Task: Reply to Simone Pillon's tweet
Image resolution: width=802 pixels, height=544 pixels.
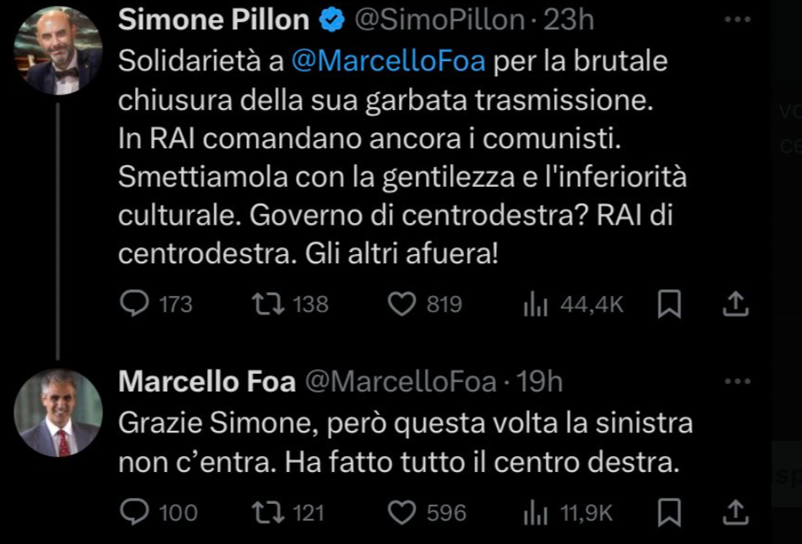Action: click(x=134, y=304)
